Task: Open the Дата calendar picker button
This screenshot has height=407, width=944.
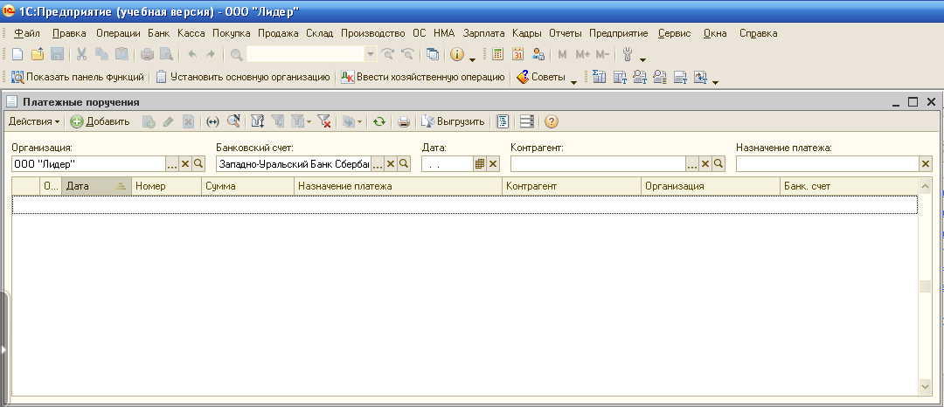Action: [x=480, y=163]
